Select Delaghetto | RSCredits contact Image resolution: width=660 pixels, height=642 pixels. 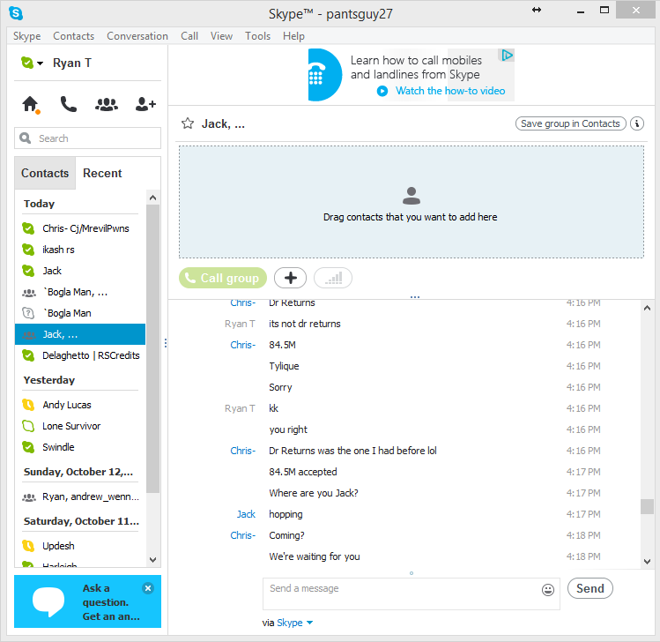tap(80, 355)
